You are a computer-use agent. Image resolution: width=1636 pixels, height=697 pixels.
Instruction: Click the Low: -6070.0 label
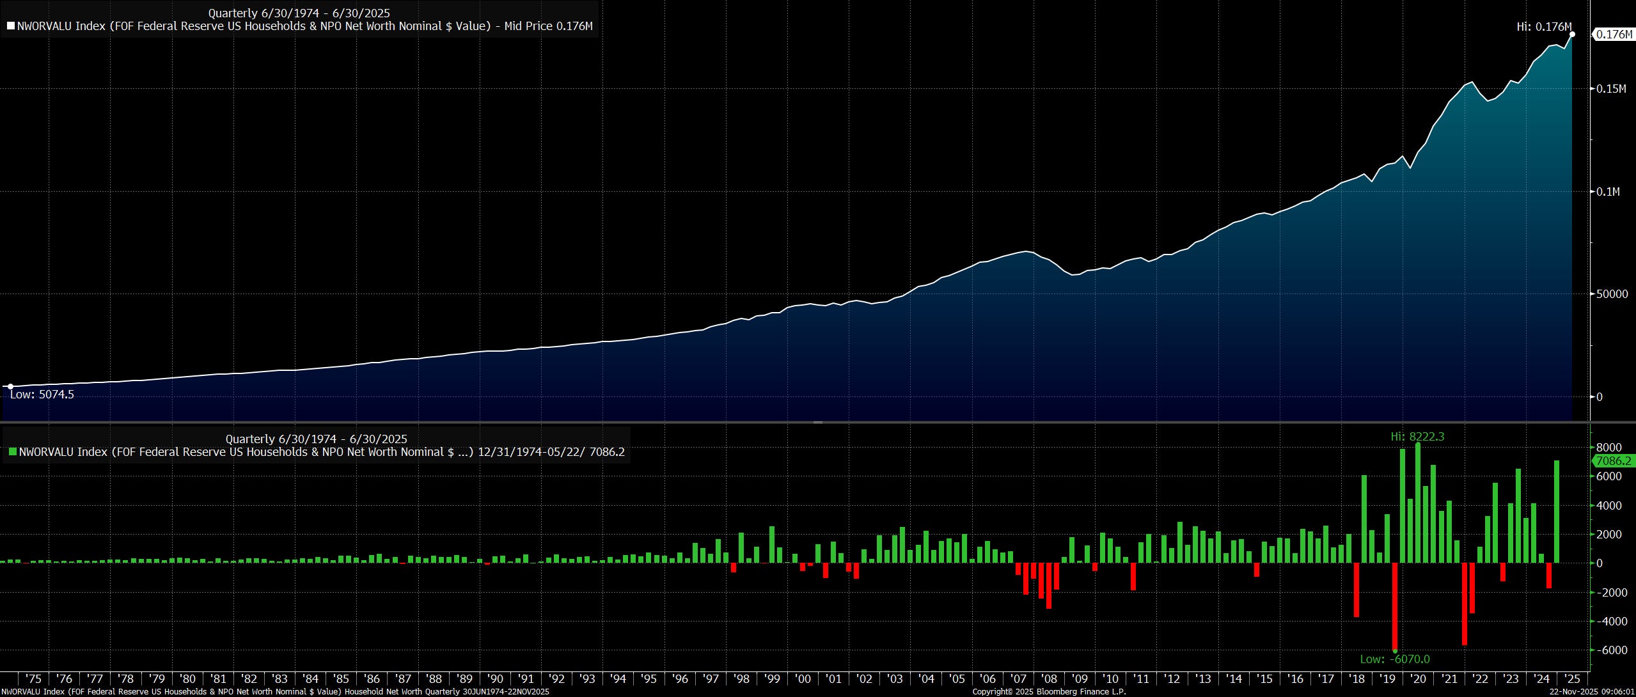click(x=1395, y=659)
